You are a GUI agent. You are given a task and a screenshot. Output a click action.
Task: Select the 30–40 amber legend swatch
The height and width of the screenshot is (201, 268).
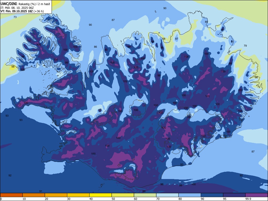click(x=78, y=195)
